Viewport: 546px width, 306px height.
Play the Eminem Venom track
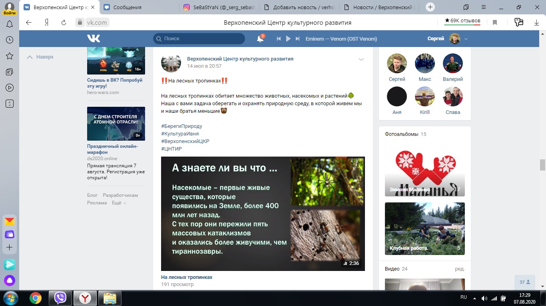tap(288, 39)
